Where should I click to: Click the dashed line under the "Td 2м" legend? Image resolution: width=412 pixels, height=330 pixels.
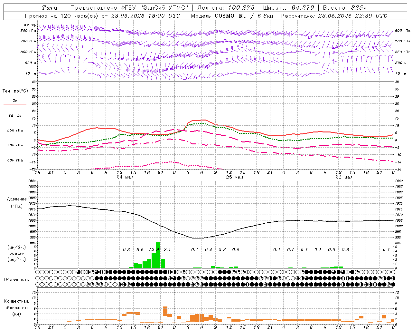click(x=14, y=119)
